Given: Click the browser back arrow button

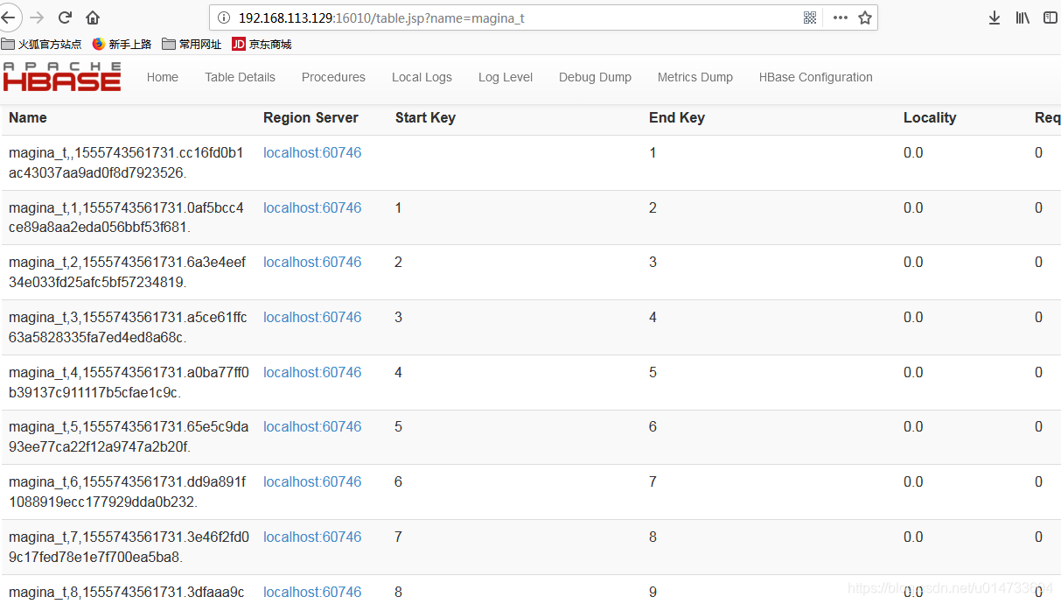Looking at the screenshot, I should click(9, 18).
